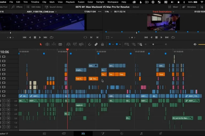Go to the Deliver page rocket icon
This screenshot has width=205, height=136.
tap(160, 134)
